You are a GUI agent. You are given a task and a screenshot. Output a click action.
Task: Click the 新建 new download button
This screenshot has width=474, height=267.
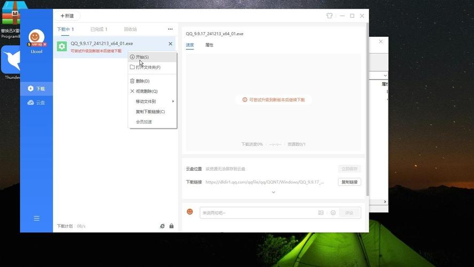pos(67,15)
